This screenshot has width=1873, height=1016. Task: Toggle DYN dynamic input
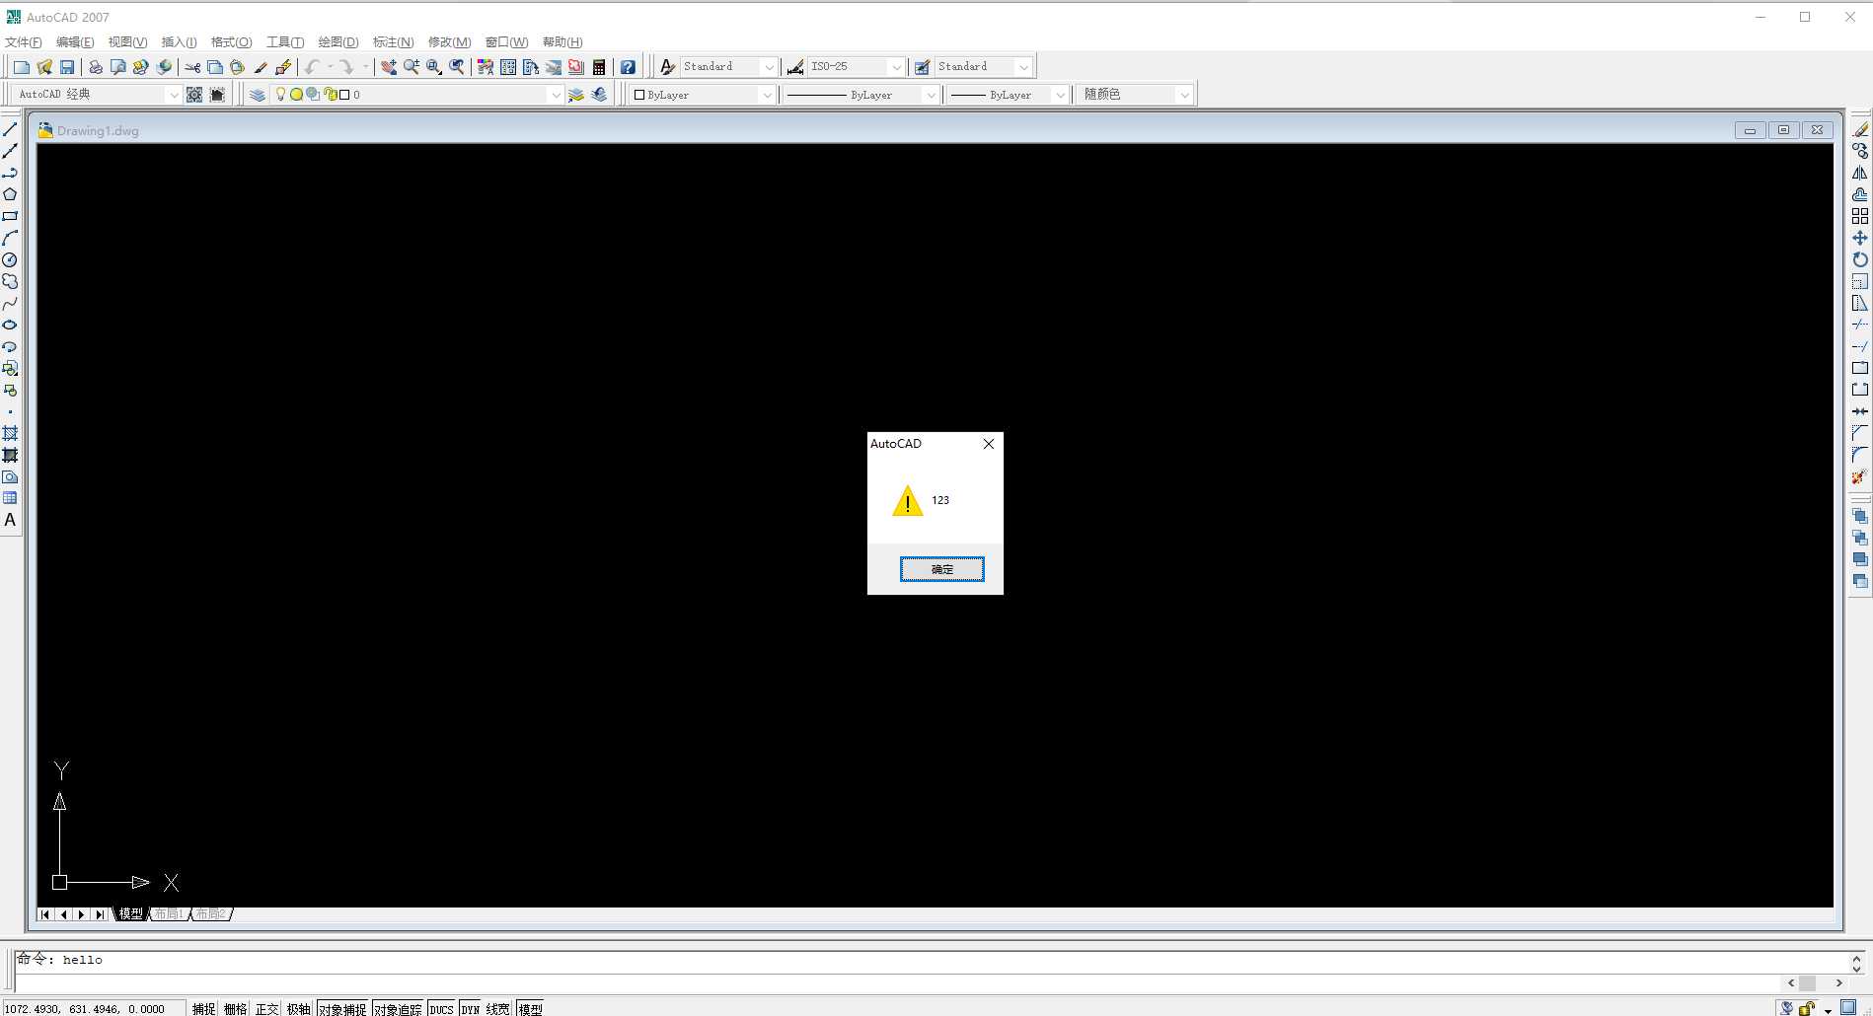click(x=470, y=1008)
